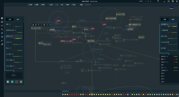Toggle the white filter square in left panel

click(x=8, y=82)
